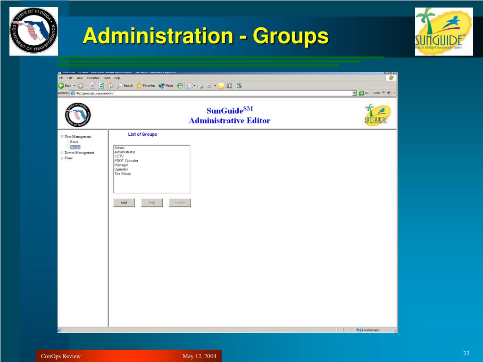Open the Media toolbar button
The width and height of the screenshot is (483, 362).
coord(166,86)
